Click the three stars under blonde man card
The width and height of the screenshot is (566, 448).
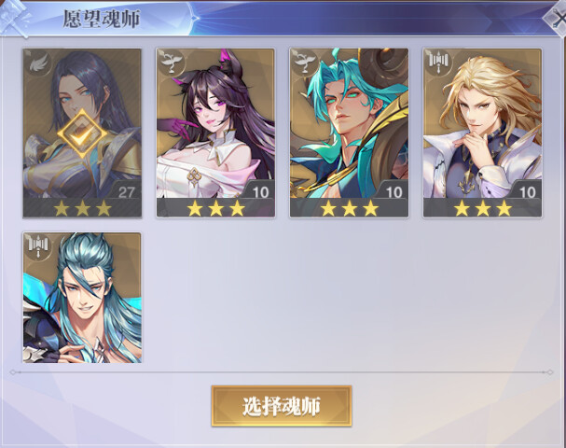483,208
